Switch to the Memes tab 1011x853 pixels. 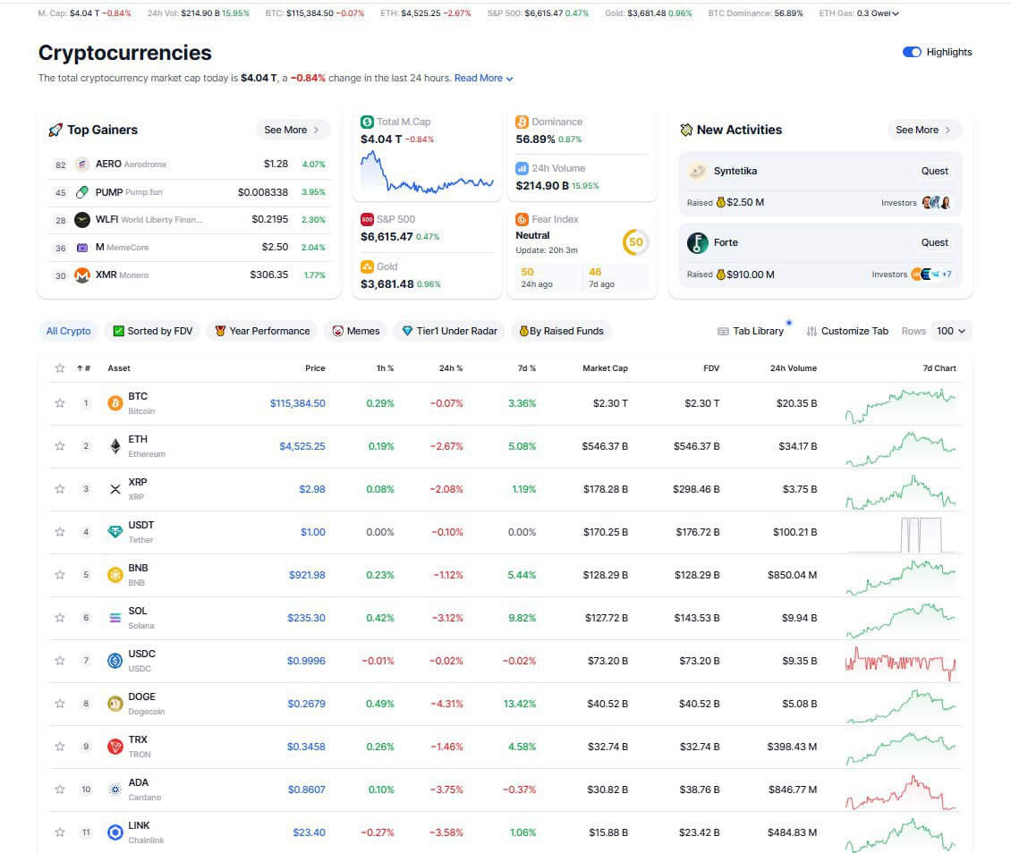tap(356, 331)
